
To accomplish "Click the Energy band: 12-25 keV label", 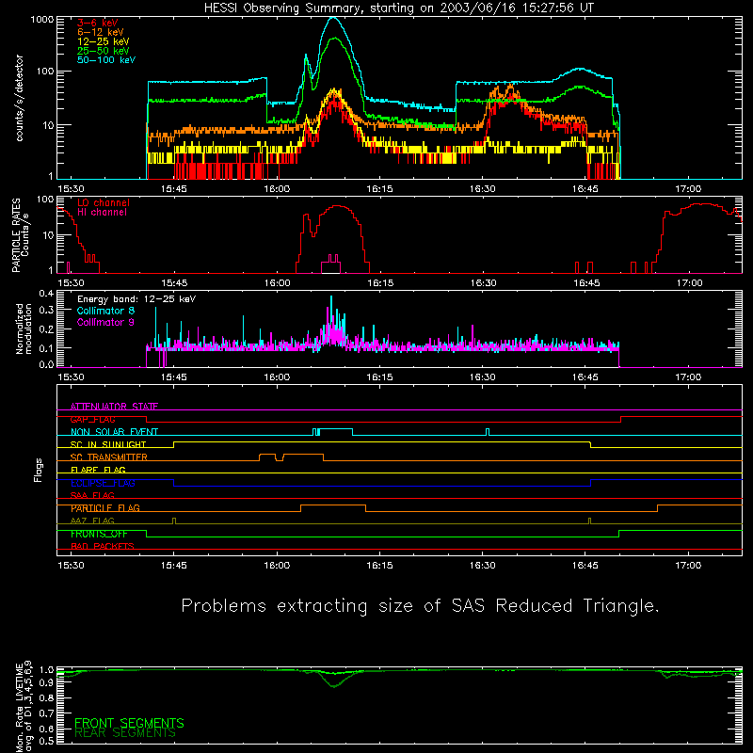I will [x=136, y=299].
